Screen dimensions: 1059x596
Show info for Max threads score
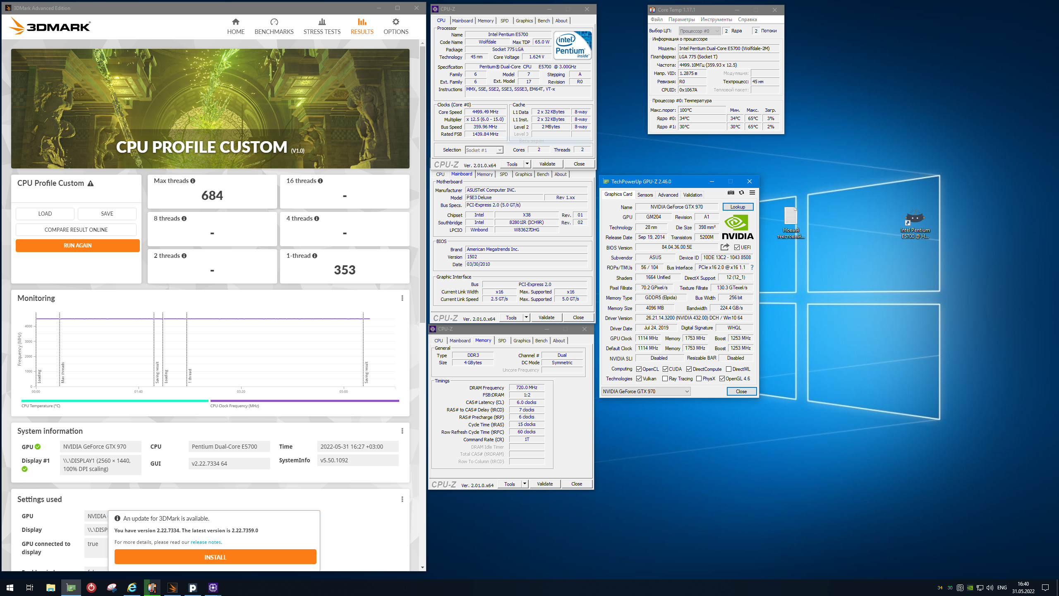pyautogui.click(x=193, y=181)
